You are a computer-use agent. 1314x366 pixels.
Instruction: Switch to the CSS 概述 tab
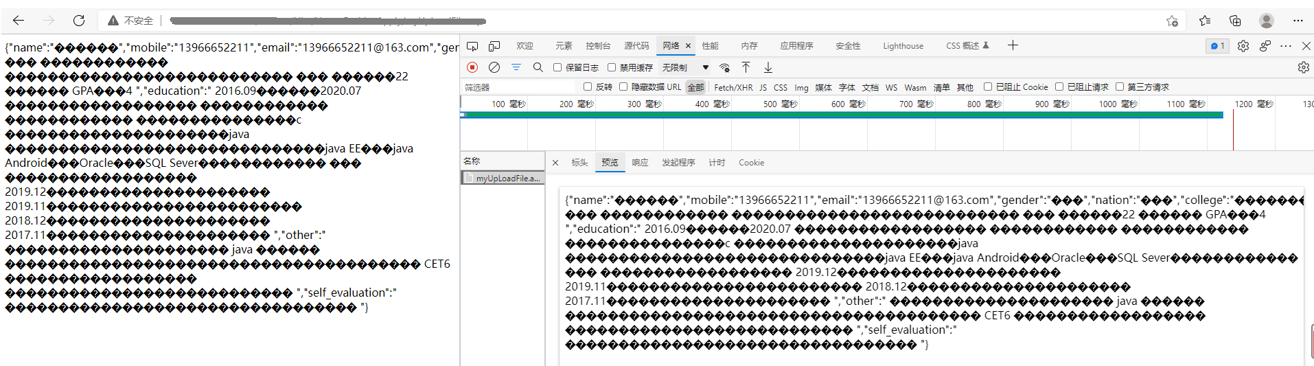967,46
